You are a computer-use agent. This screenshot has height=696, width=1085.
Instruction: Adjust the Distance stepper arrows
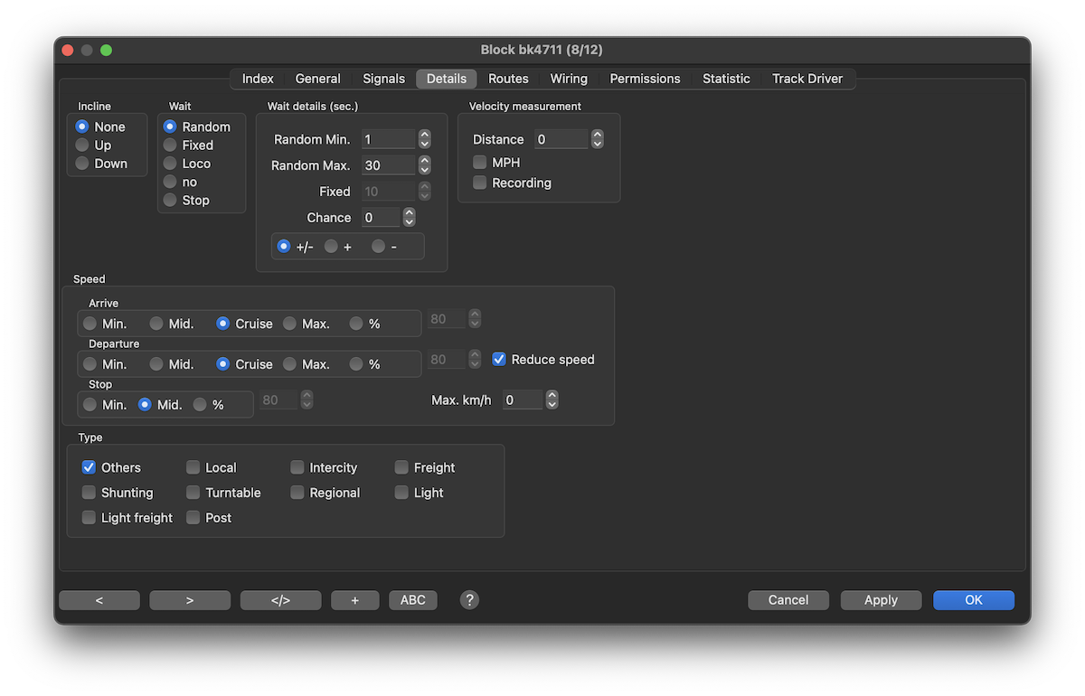[x=597, y=139]
